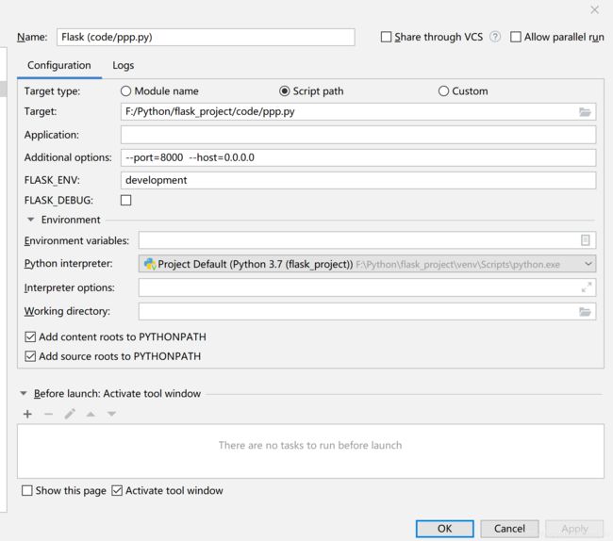Viewport: 613px width, 541px height.
Task: Add a new before-launch task with plus
Action: pyautogui.click(x=27, y=414)
